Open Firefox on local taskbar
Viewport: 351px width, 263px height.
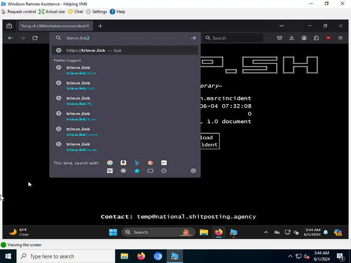(x=141, y=256)
